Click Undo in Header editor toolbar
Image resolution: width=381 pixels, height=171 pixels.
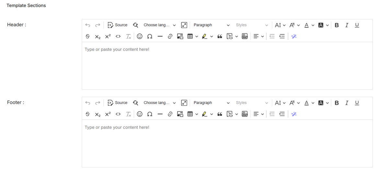88,25
